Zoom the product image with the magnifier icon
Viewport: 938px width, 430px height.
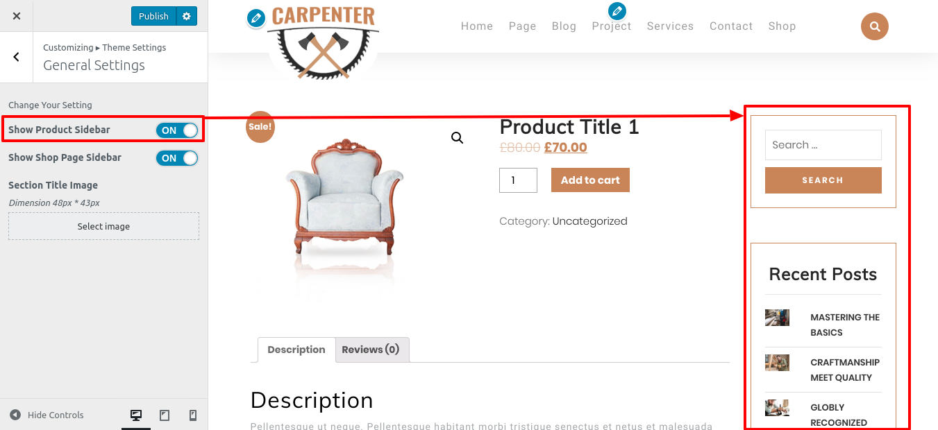click(457, 138)
